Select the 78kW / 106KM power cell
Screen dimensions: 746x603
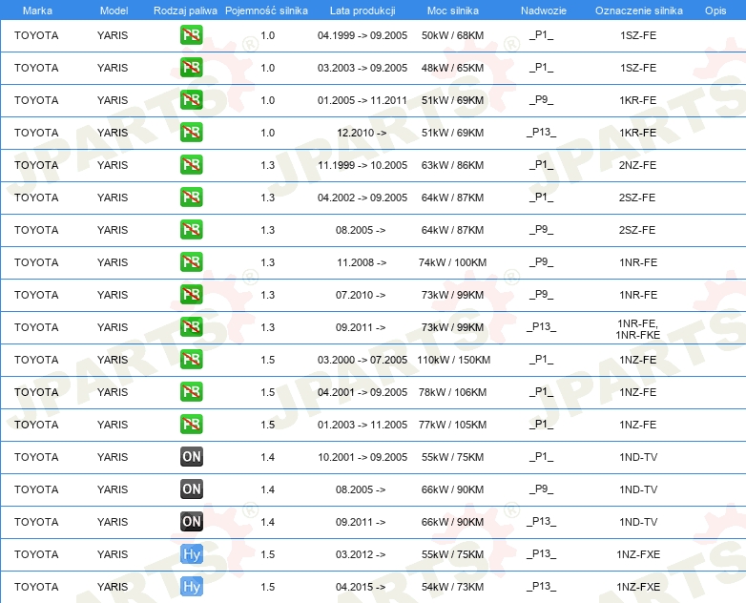(x=452, y=392)
